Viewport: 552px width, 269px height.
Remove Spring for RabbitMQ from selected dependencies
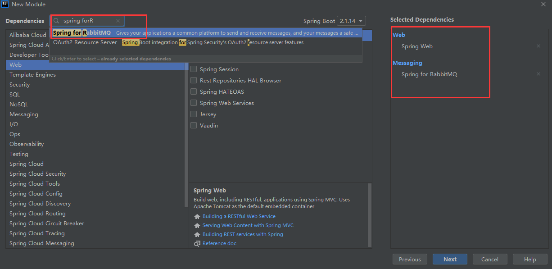click(538, 74)
